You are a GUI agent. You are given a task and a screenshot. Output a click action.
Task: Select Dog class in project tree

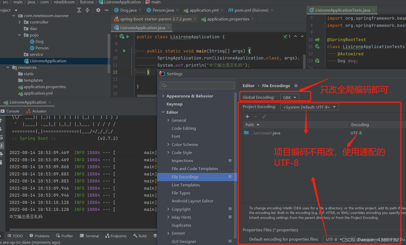(x=39, y=41)
